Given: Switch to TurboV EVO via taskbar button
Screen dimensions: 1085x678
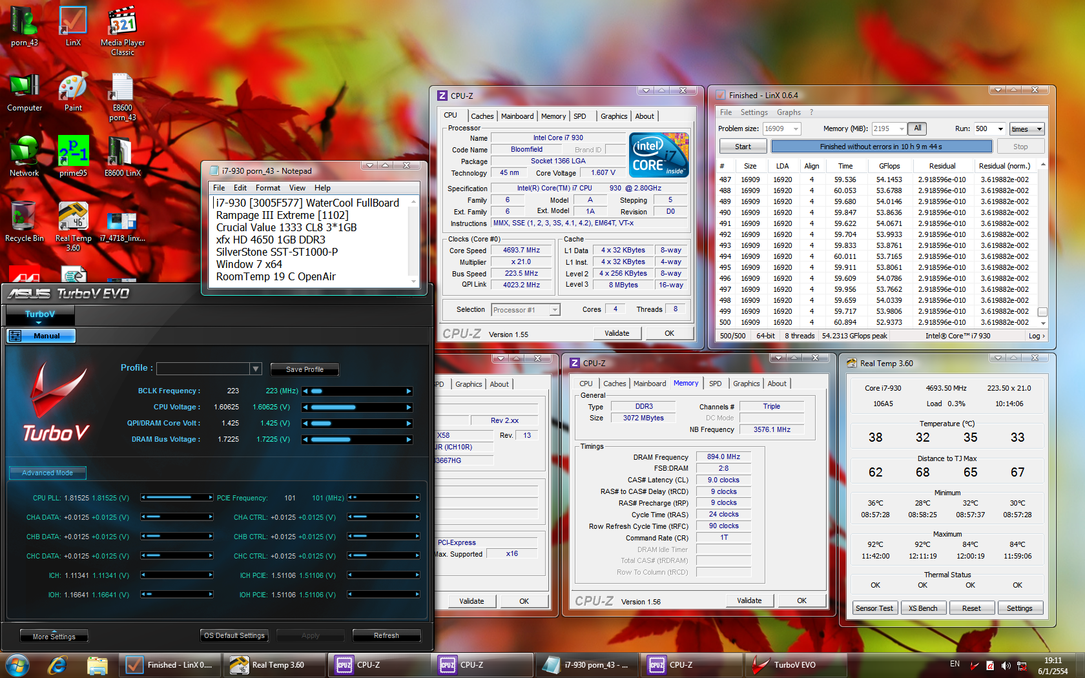Looking at the screenshot, I should [795, 664].
